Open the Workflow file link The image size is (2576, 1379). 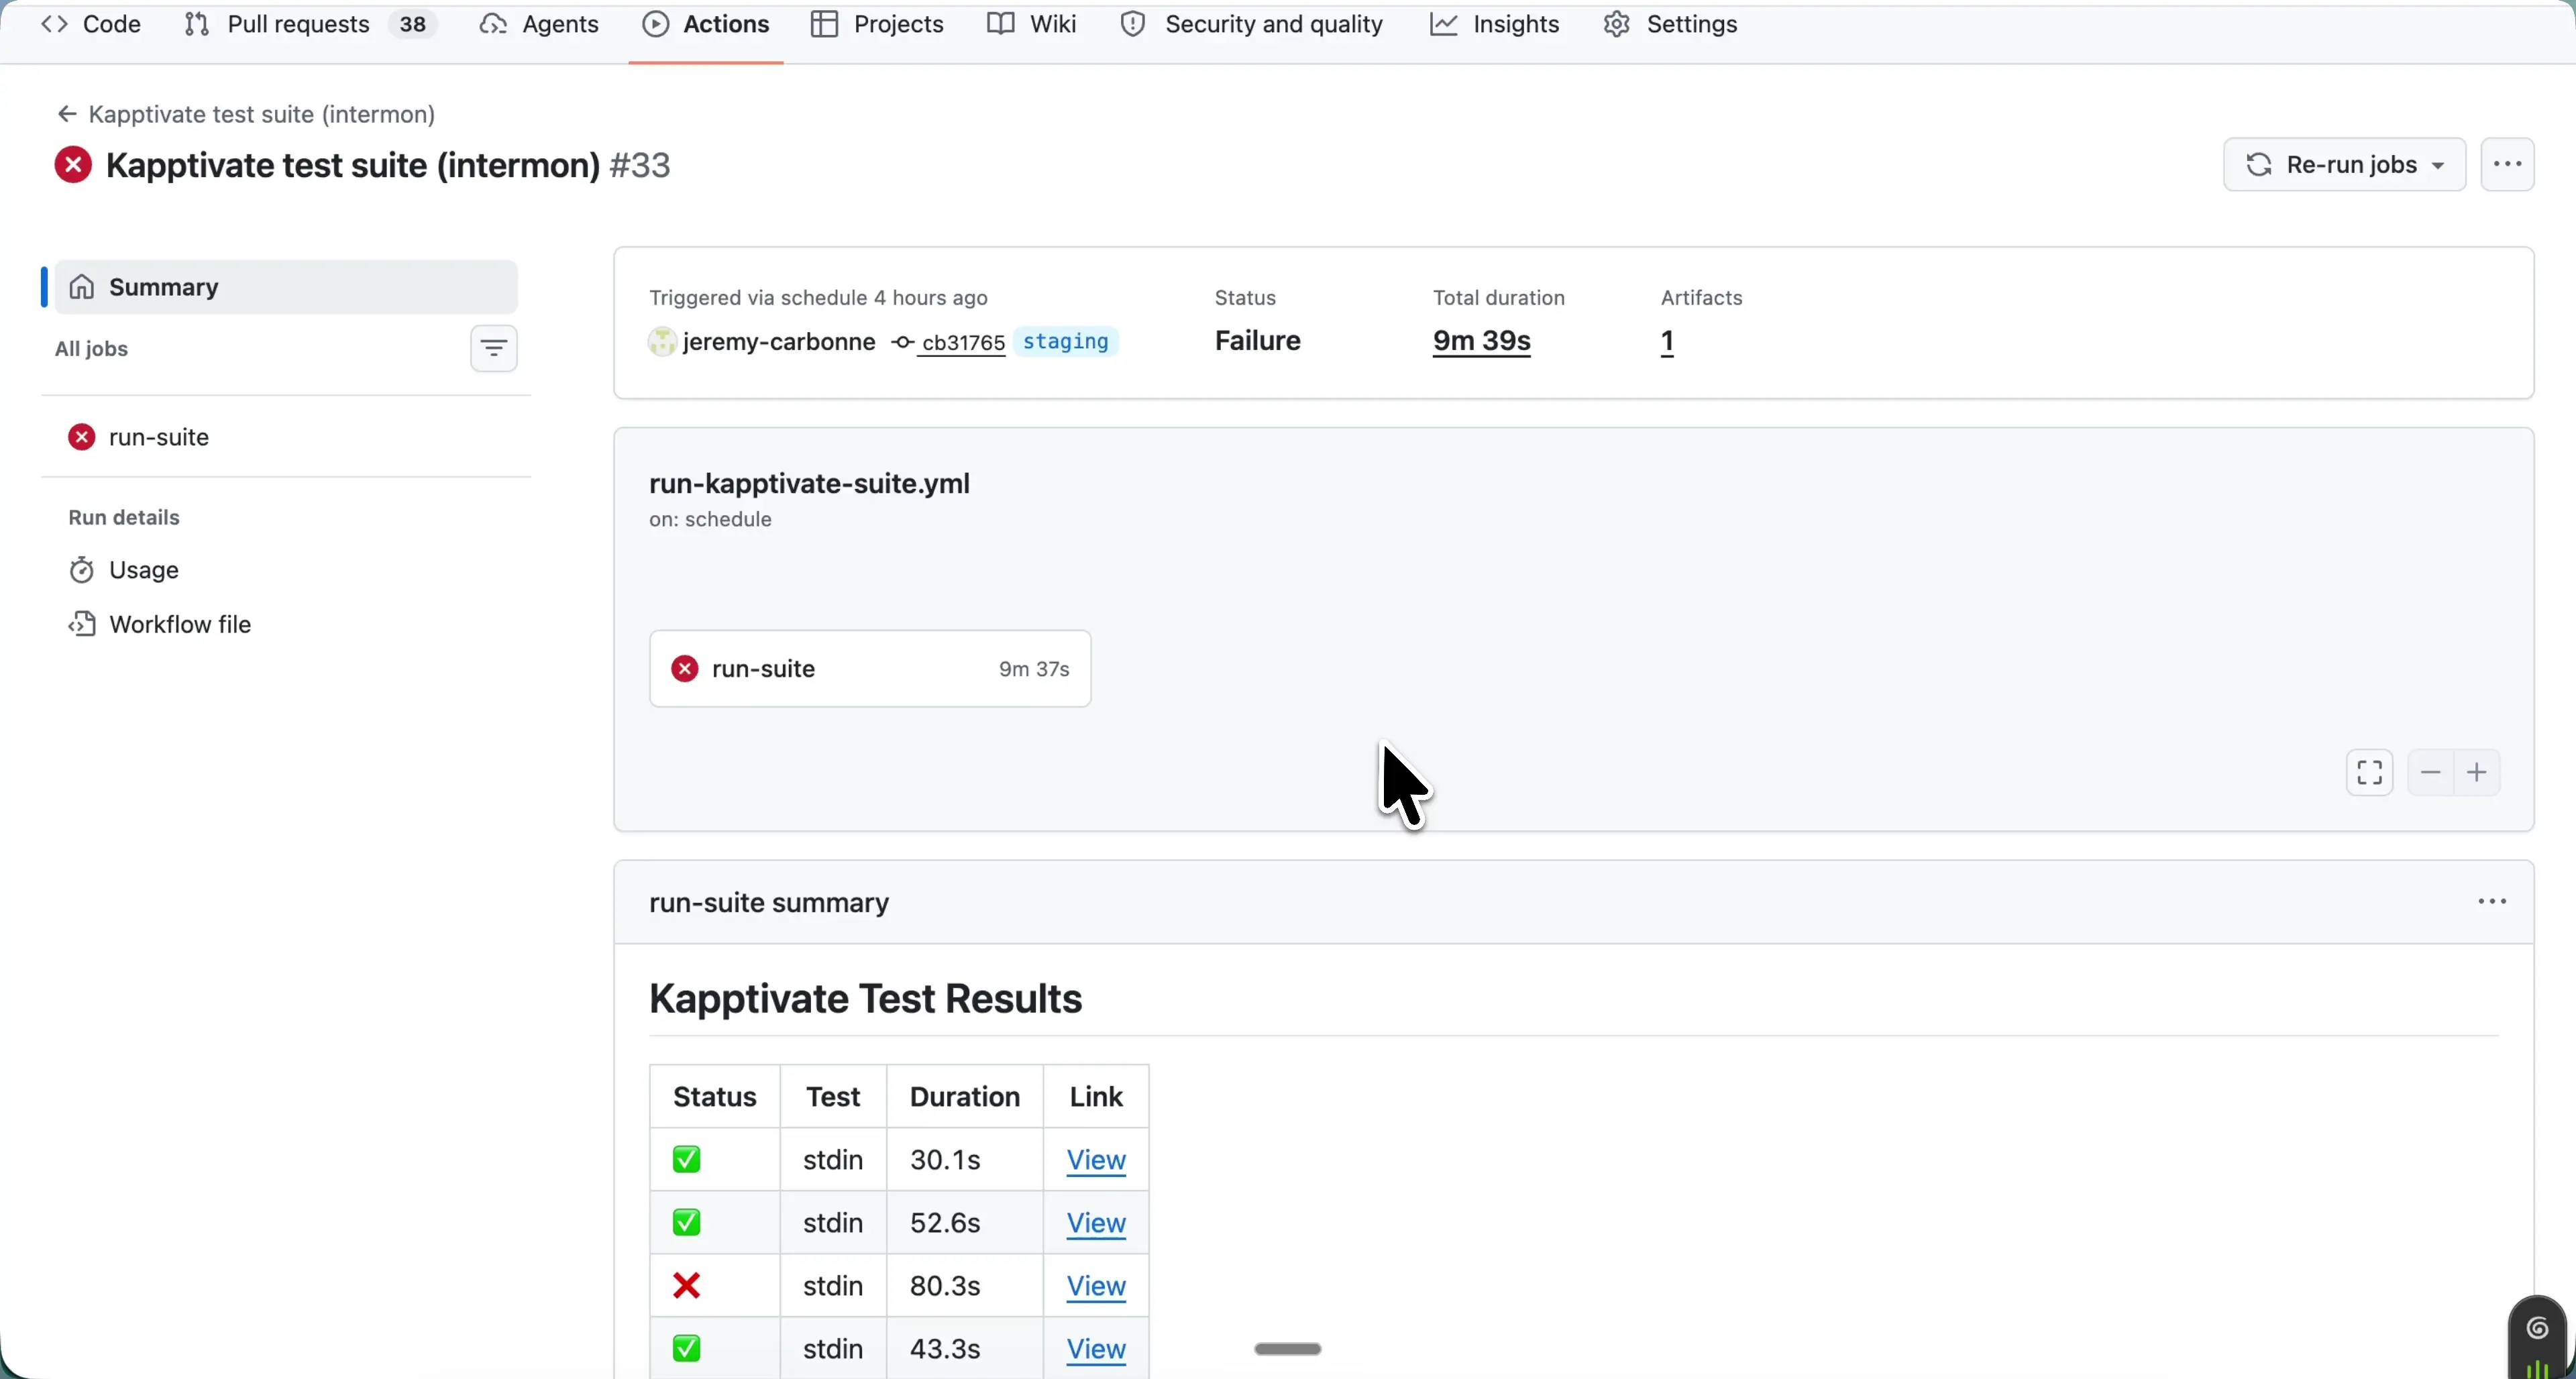coord(180,625)
